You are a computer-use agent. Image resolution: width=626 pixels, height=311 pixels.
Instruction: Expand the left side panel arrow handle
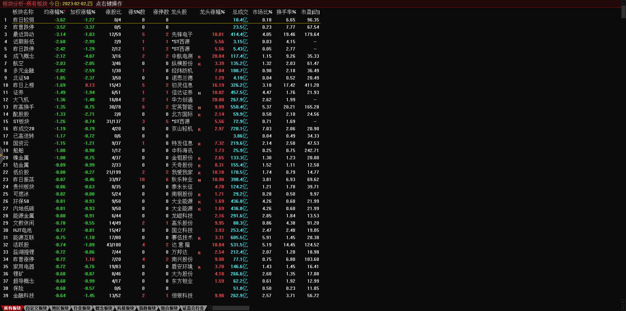(x=1, y=155)
